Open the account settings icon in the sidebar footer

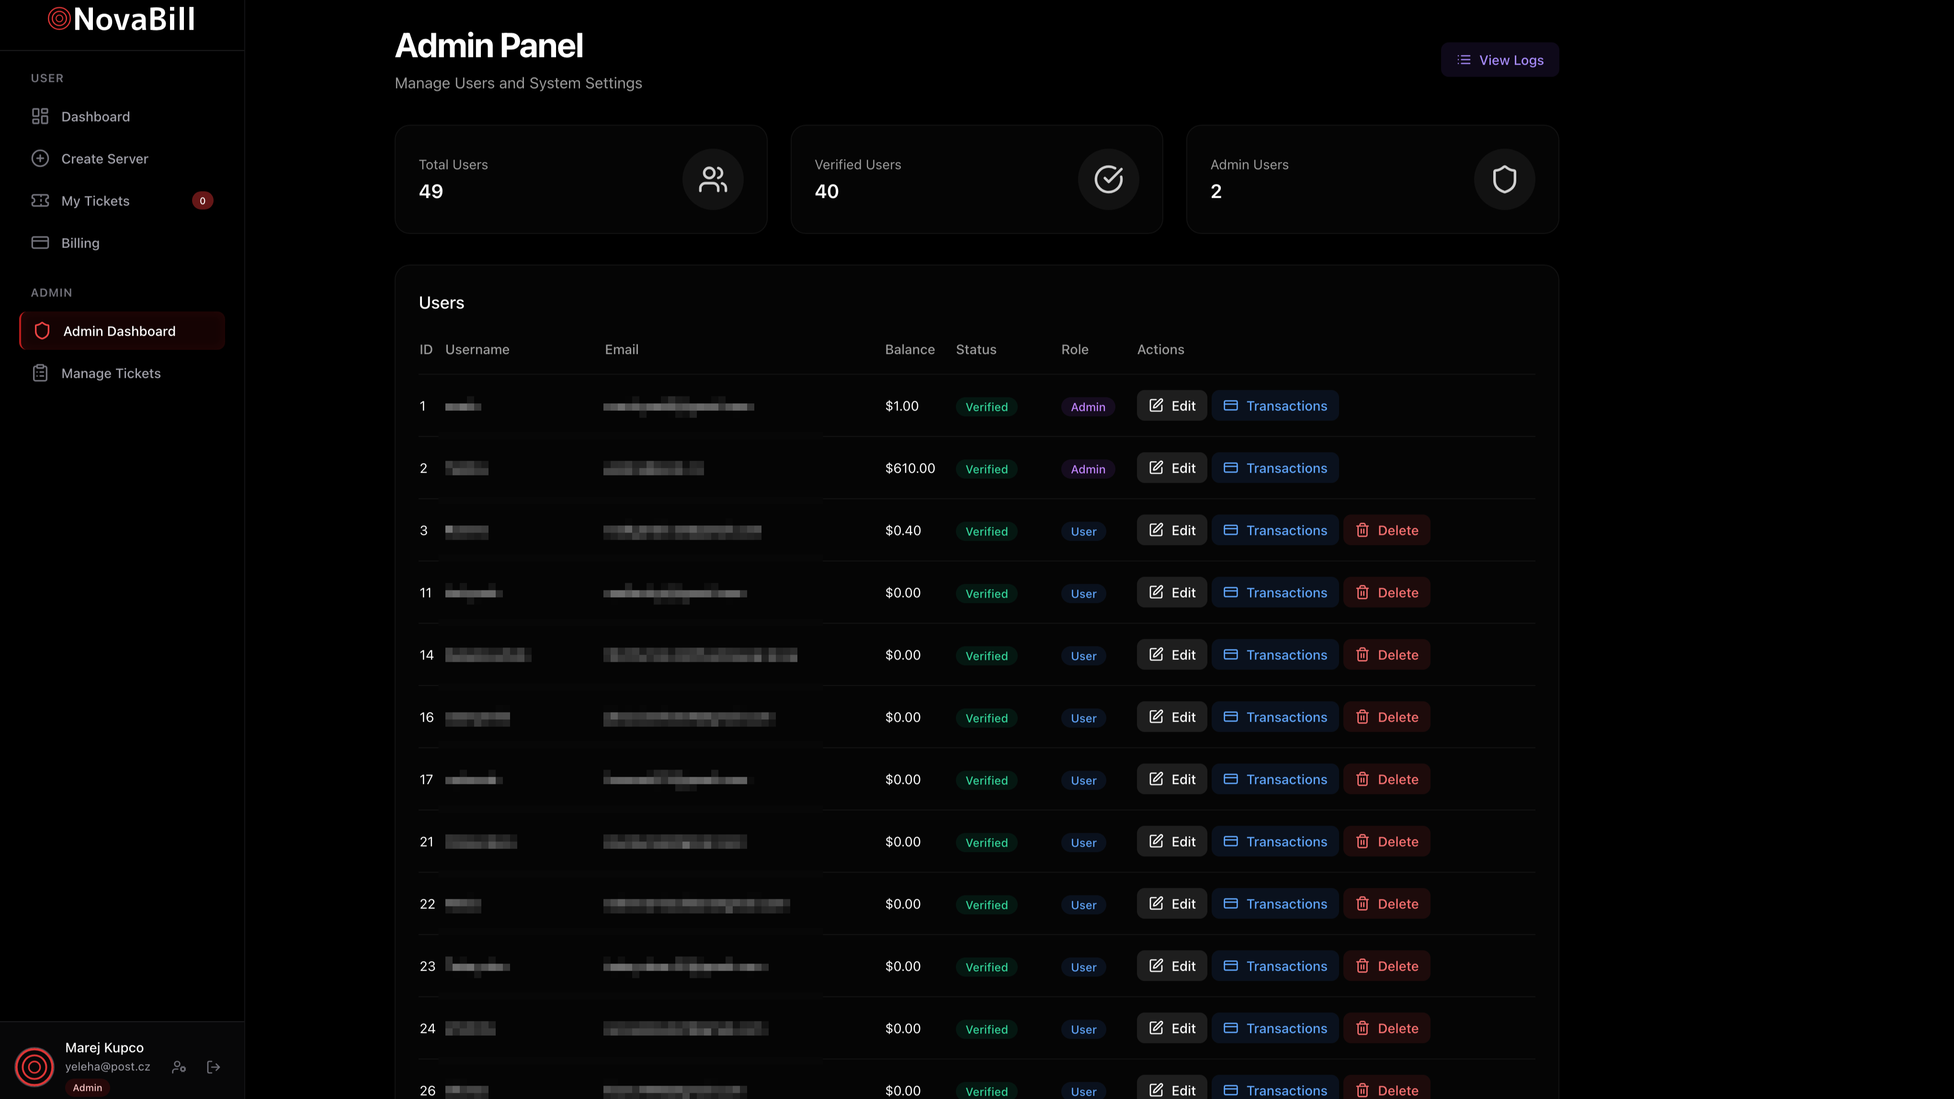click(x=179, y=1066)
